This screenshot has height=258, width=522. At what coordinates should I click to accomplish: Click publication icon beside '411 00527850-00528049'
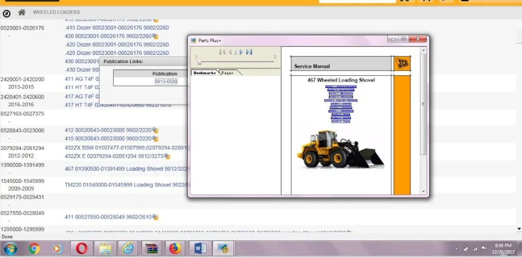pos(155,217)
